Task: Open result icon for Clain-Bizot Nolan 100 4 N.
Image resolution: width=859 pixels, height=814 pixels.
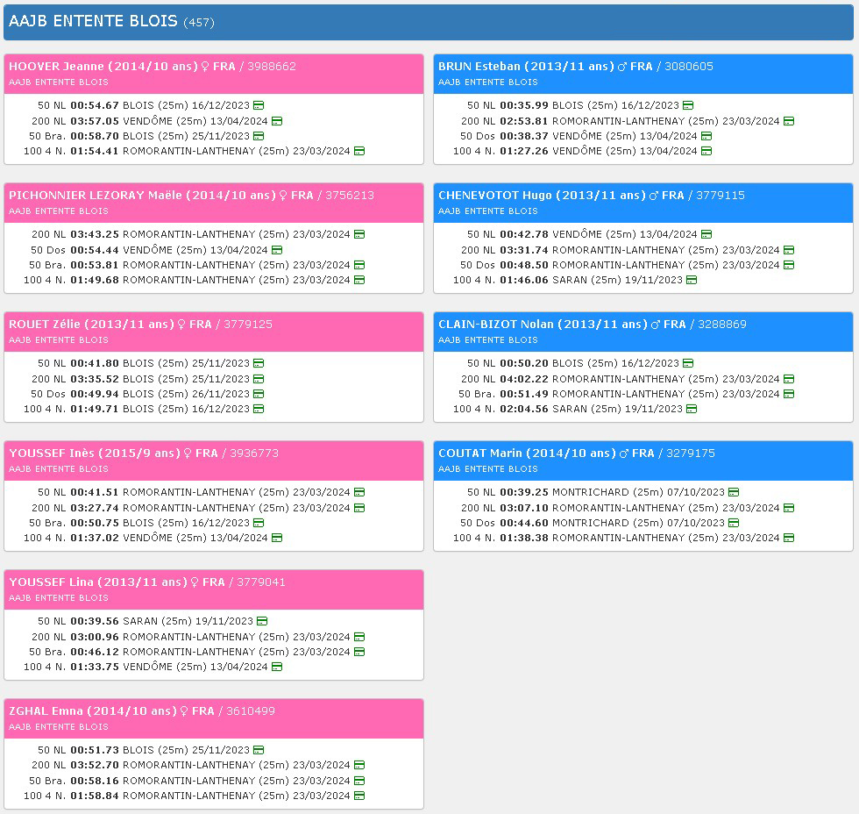Action: (x=692, y=409)
